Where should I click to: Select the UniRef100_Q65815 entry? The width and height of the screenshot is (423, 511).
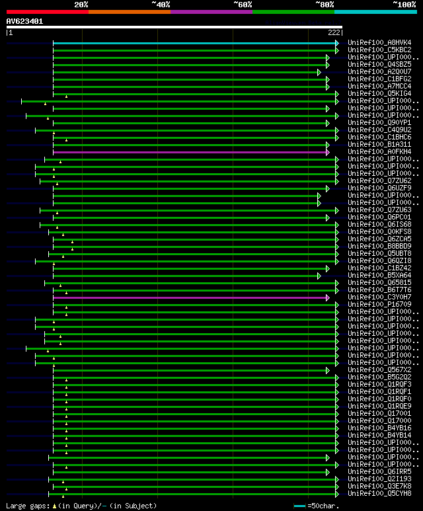point(379,282)
